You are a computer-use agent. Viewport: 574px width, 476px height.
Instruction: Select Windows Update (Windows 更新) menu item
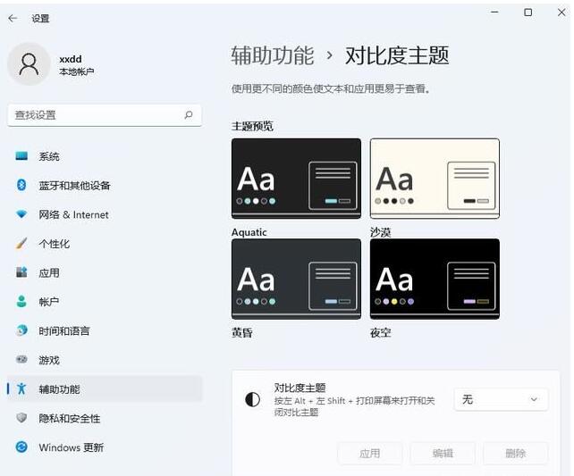[71, 447]
